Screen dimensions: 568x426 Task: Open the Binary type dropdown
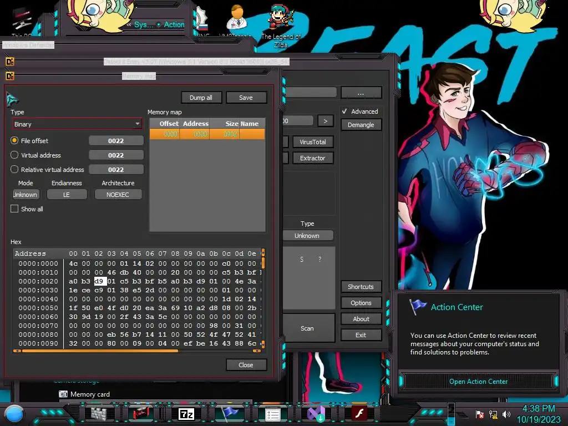(x=77, y=124)
